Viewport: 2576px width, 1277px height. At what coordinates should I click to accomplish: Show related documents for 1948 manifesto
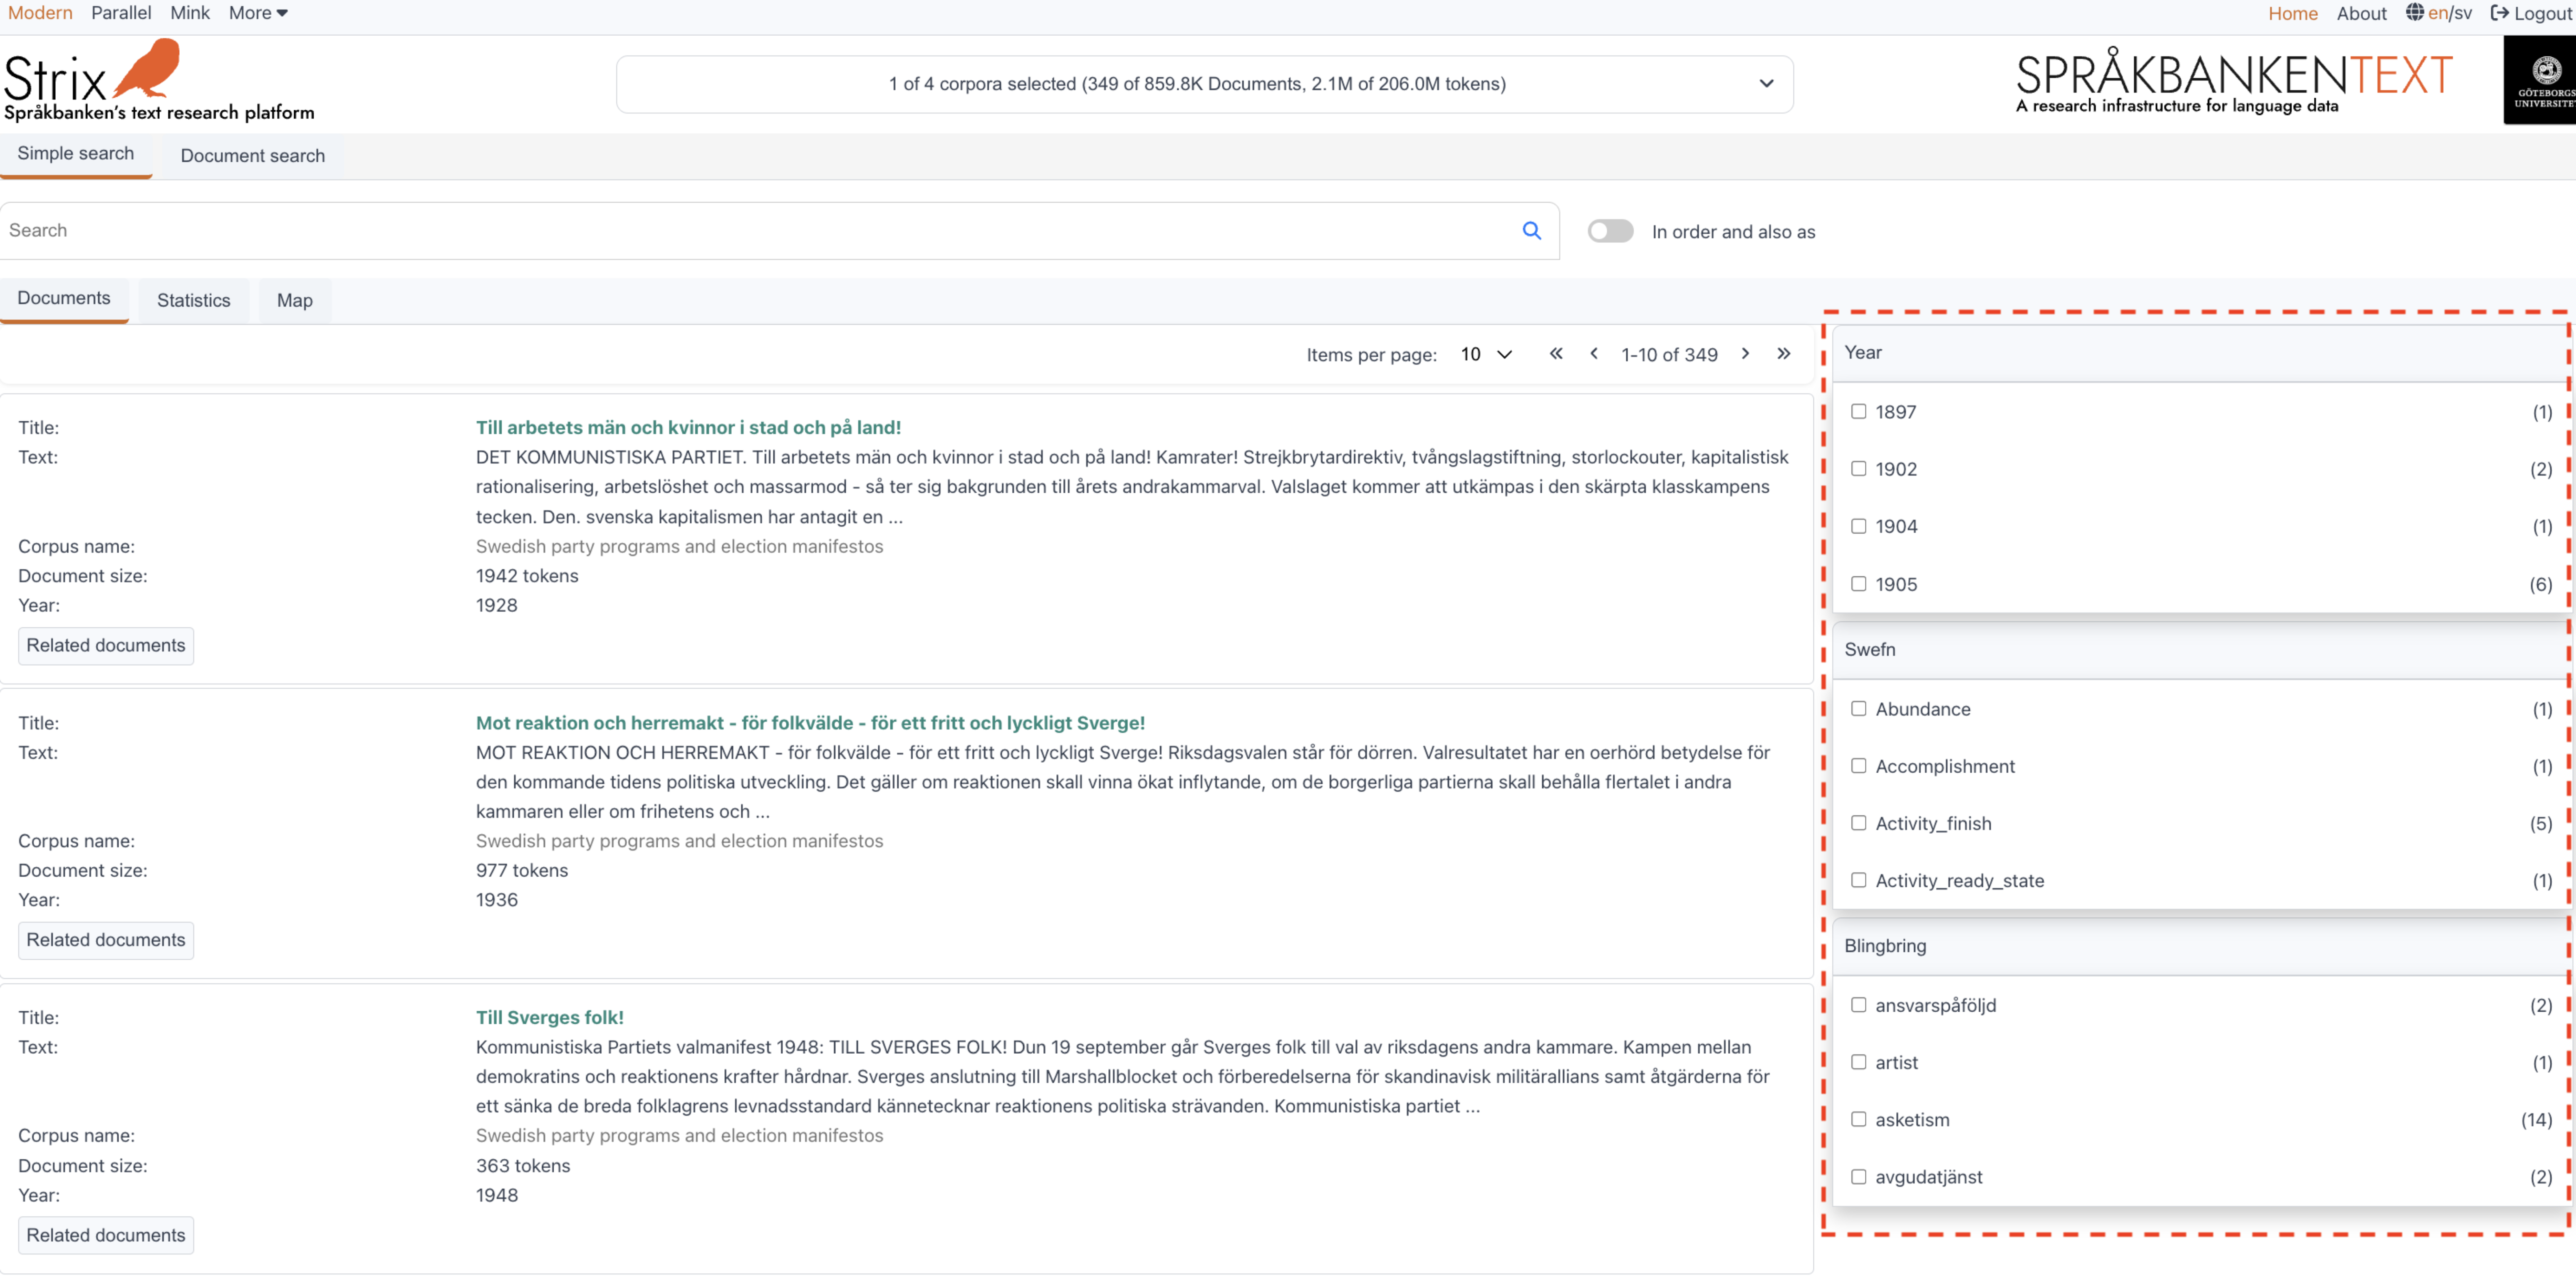click(x=106, y=1236)
